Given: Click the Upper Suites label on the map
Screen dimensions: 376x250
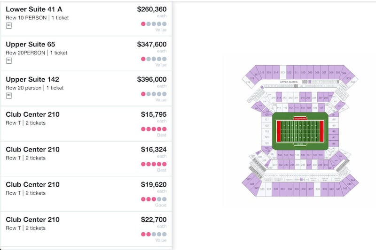Looking at the screenshot, I should 289,82.
